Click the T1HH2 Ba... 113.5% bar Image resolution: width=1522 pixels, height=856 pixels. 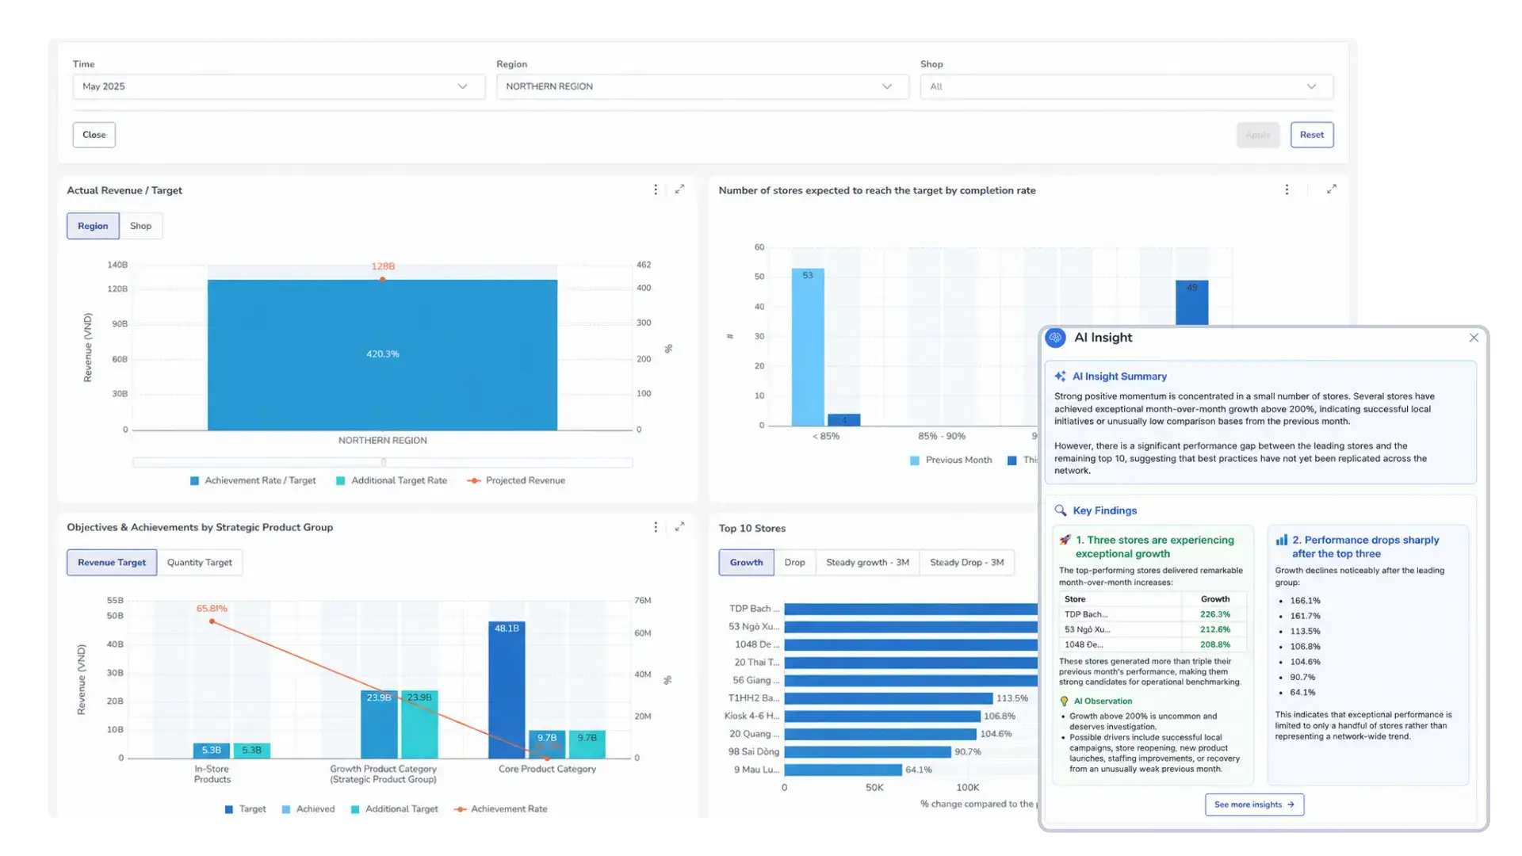[889, 698]
